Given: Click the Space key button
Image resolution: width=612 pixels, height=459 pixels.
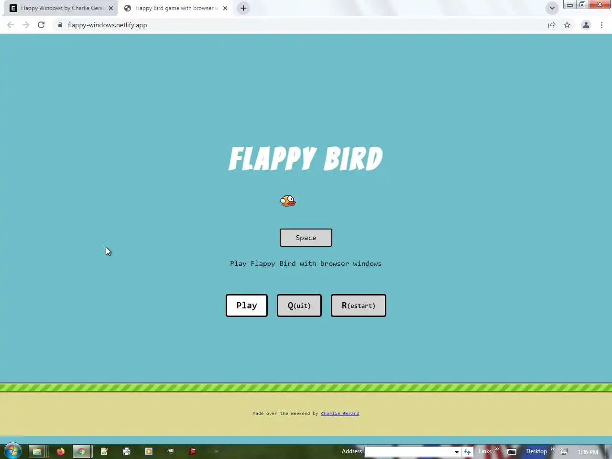Looking at the screenshot, I should click(306, 238).
